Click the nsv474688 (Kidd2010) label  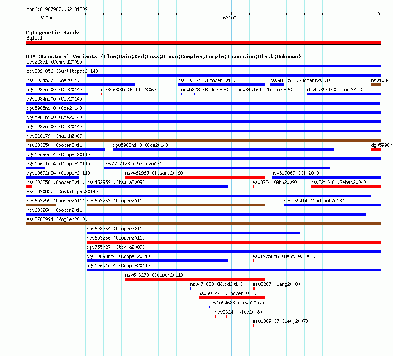tap(216, 284)
